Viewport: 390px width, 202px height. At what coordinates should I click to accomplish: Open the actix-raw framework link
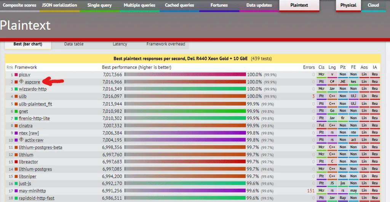[x=34, y=140]
